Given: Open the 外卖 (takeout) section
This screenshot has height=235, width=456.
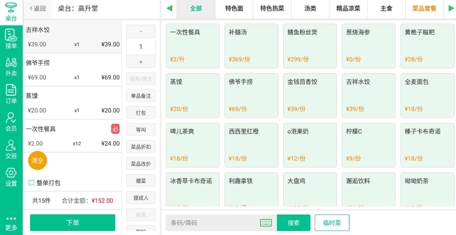Looking at the screenshot, I should 11,66.
